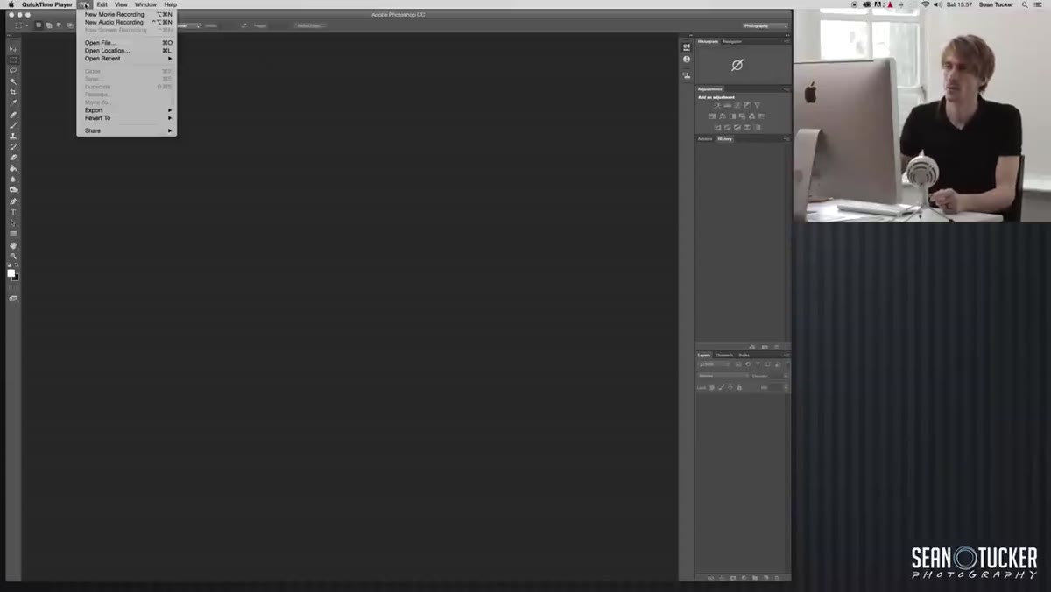Select the Path Selection tool

[13, 222]
